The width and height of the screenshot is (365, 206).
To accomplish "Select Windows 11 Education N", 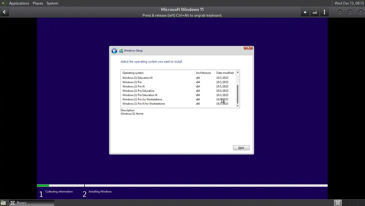I will (x=178, y=78).
